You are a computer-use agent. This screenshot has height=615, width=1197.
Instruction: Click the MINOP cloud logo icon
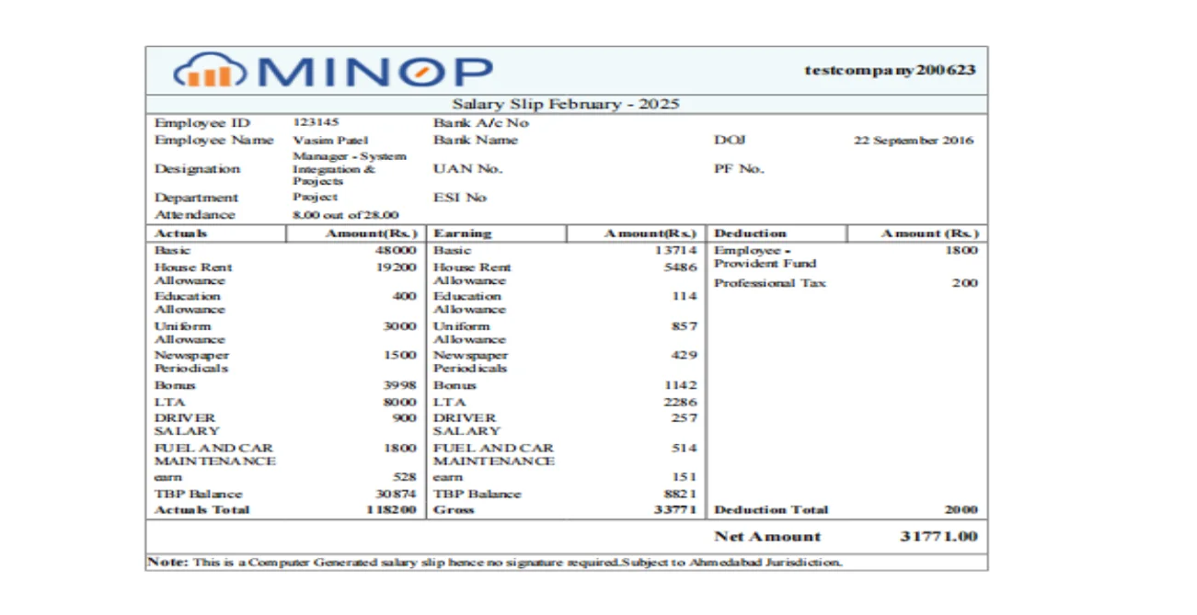pos(210,70)
